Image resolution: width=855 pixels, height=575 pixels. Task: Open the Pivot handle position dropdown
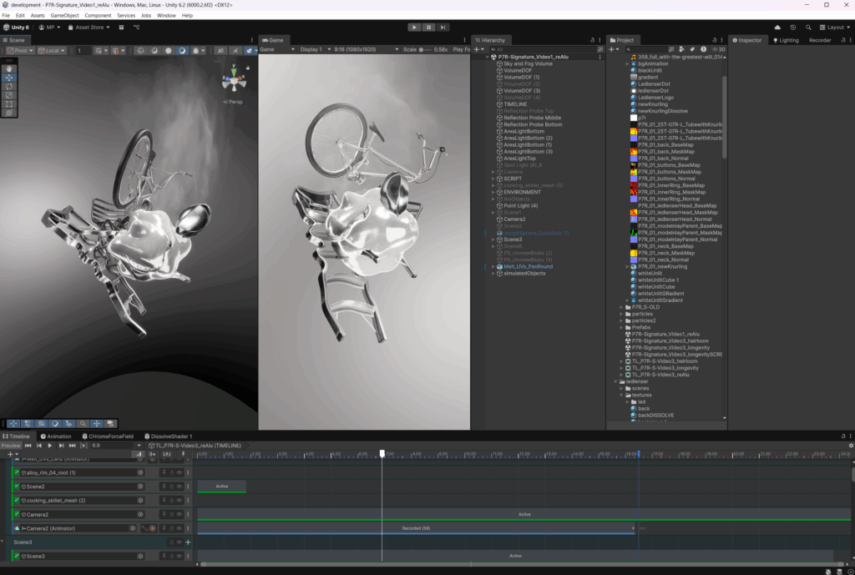[x=20, y=50]
